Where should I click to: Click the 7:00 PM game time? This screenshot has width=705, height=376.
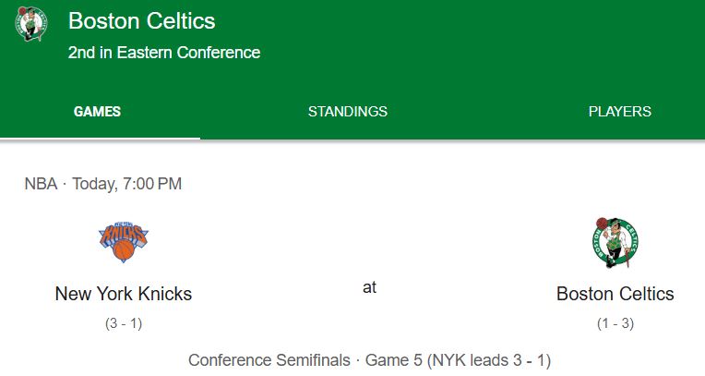tap(152, 184)
